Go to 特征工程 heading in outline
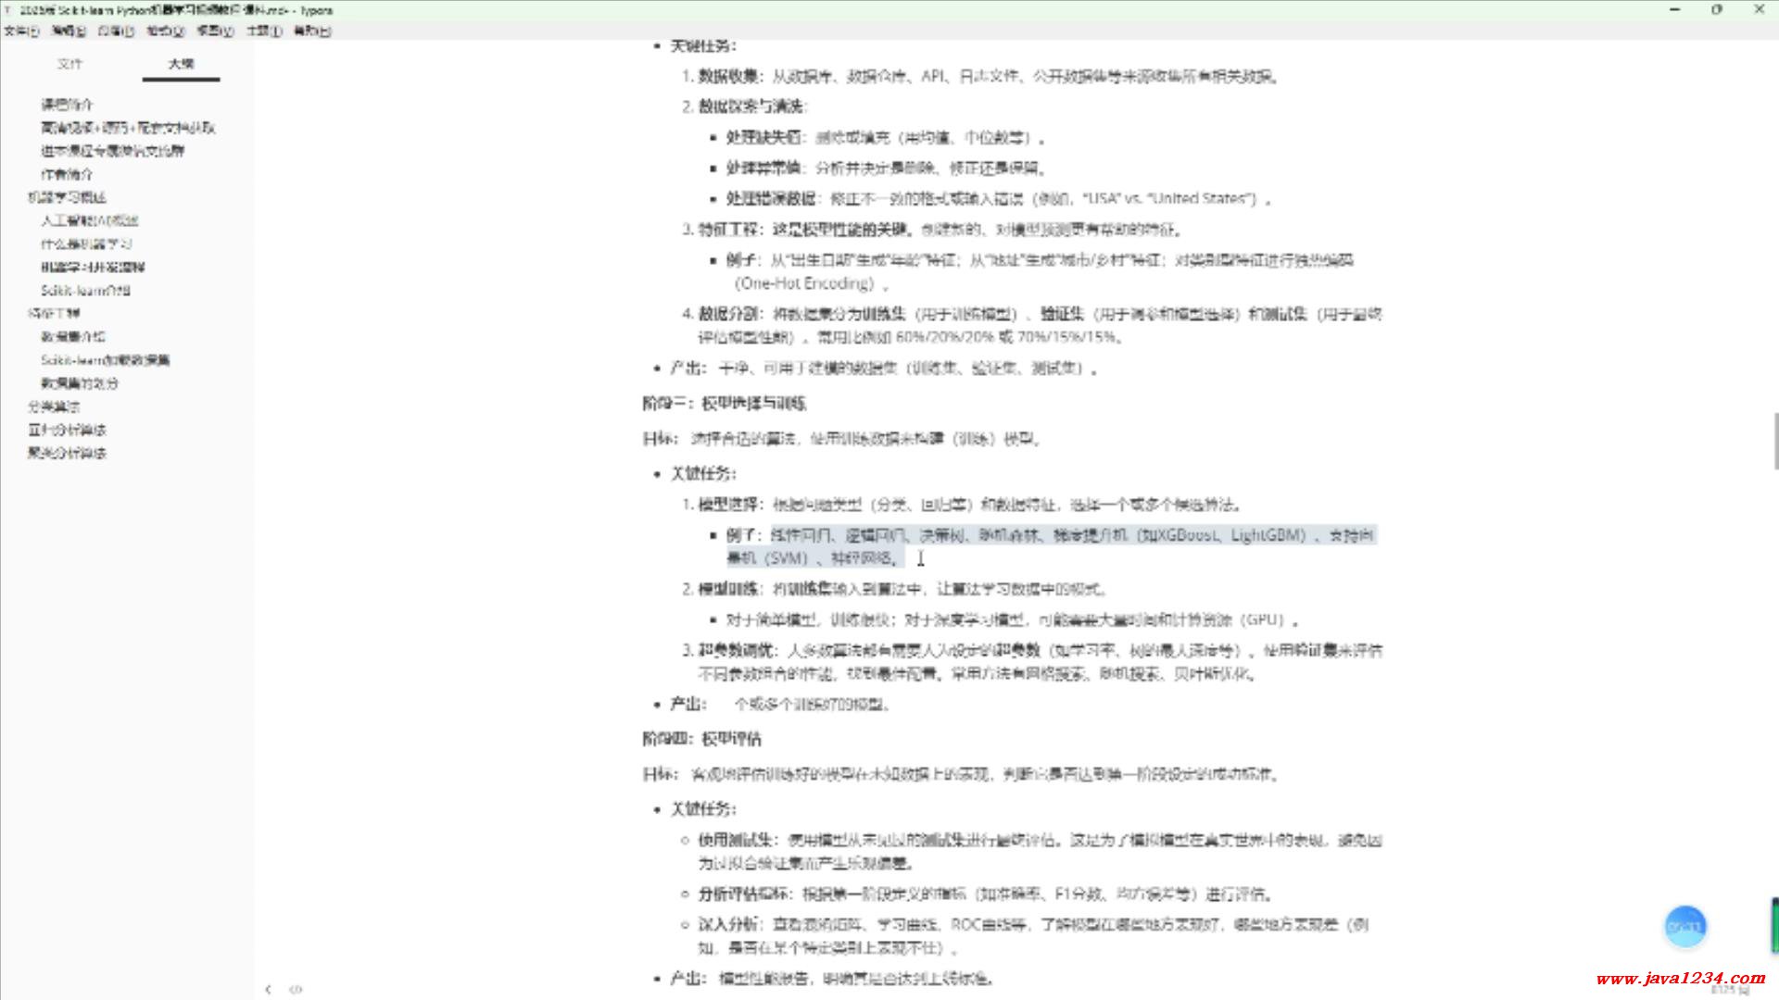Viewport: 1779px width, 1000px height. [54, 314]
